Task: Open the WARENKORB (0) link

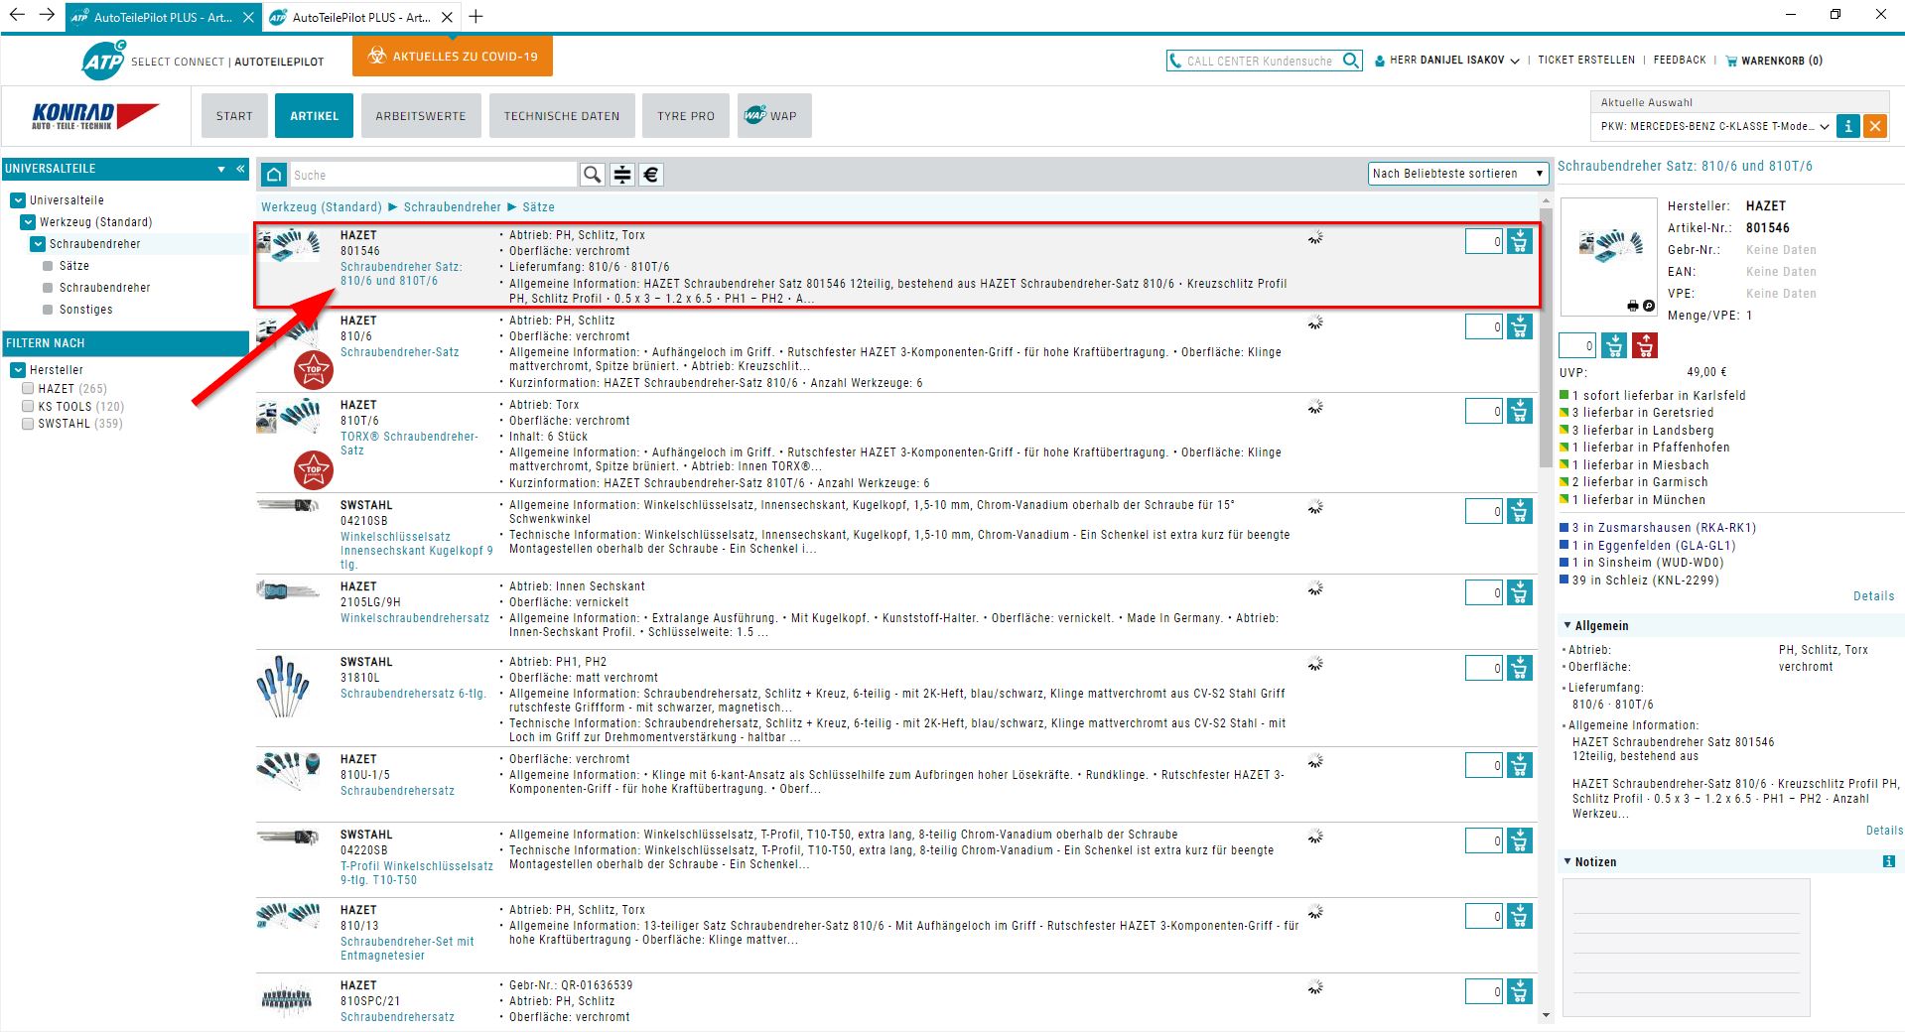Action: (x=1774, y=61)
